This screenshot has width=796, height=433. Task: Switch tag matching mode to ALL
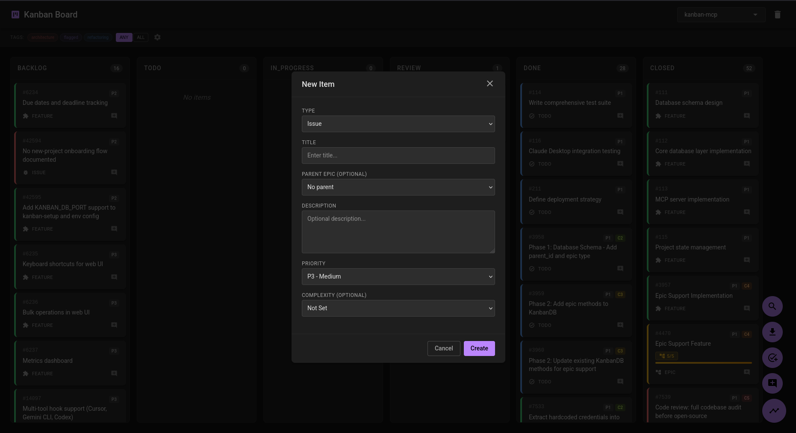[141, 37]
